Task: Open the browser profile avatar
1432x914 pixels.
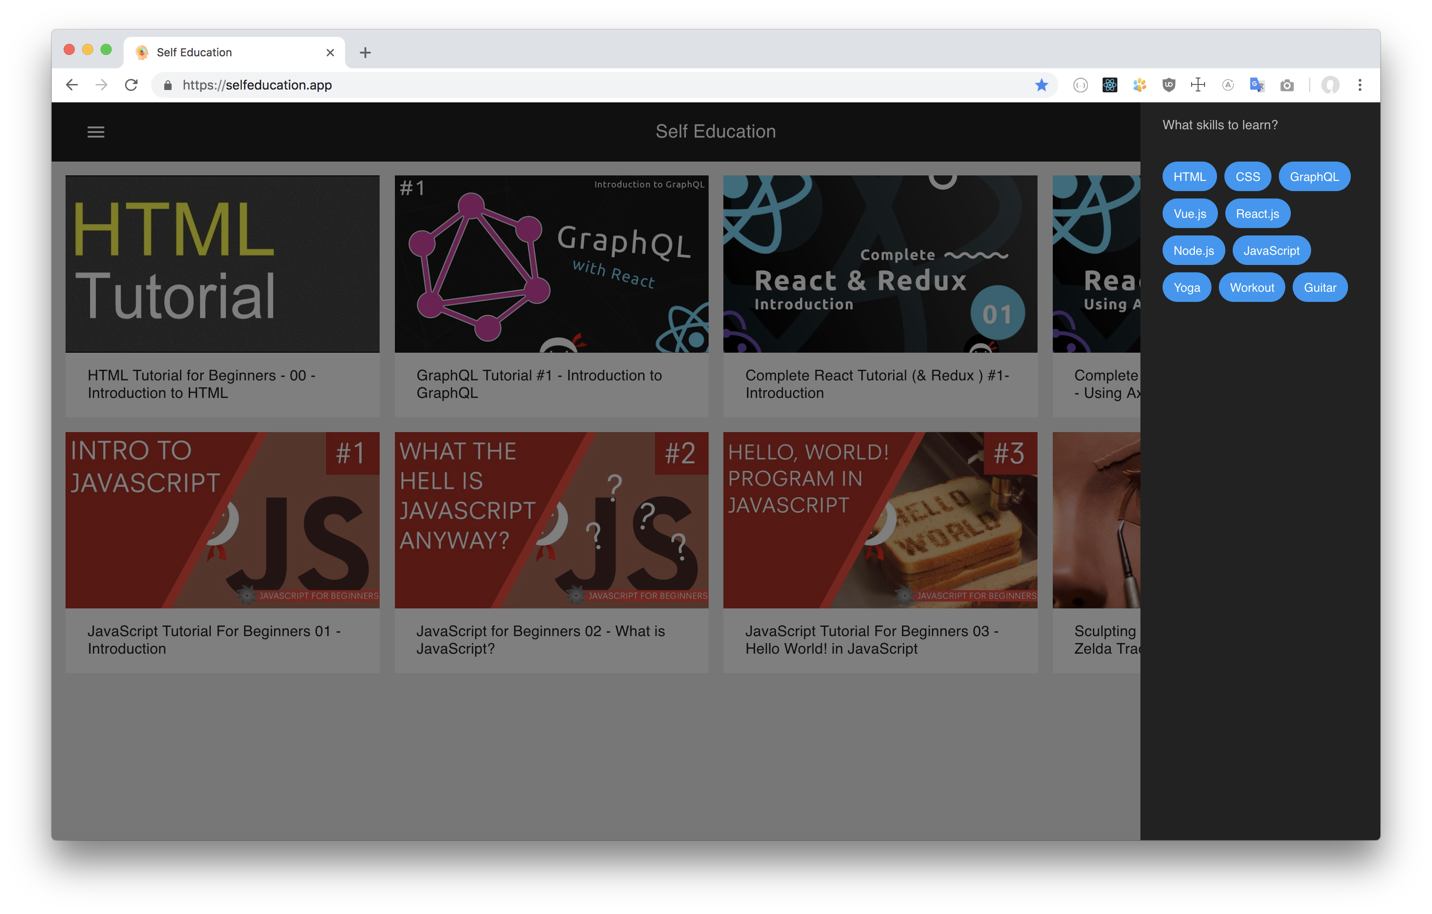Action: [1330, 85]
